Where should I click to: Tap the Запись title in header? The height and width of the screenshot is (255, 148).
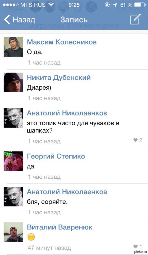(x=74, y=20)
